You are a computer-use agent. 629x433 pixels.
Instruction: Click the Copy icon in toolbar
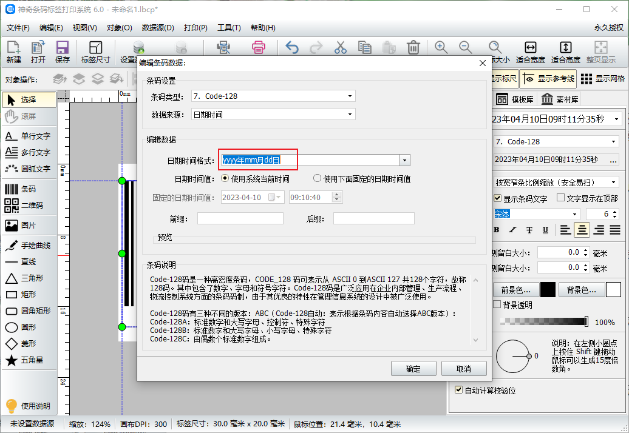click(x=364, y=48)
